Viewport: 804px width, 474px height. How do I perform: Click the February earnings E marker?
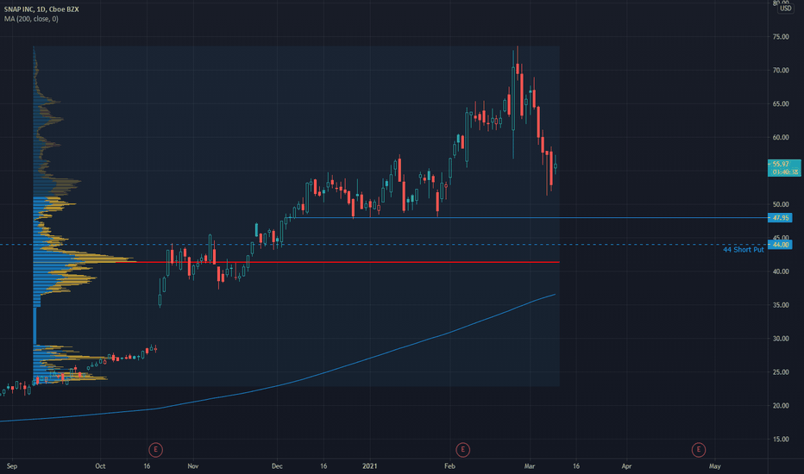pos(462,450)
